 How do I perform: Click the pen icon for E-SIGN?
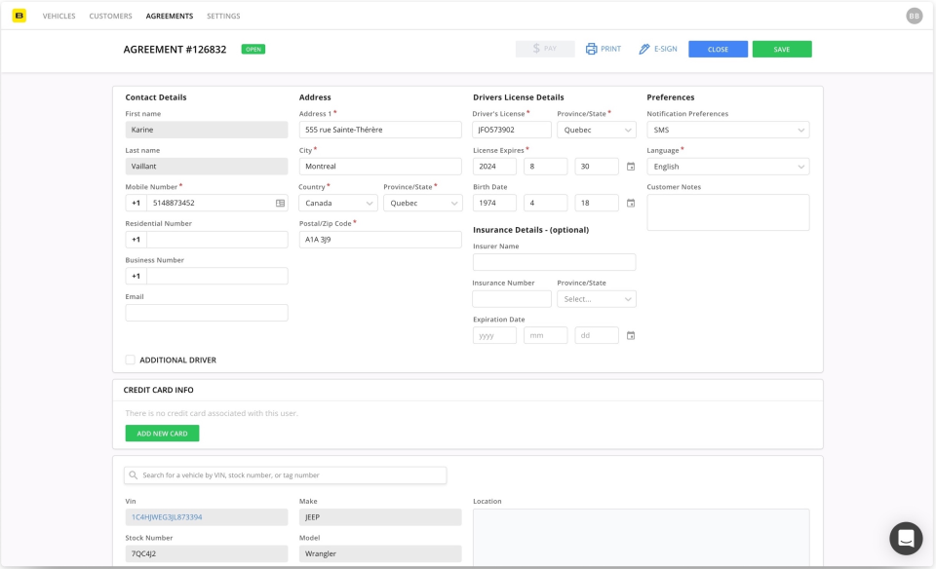[x=644, y=49]
